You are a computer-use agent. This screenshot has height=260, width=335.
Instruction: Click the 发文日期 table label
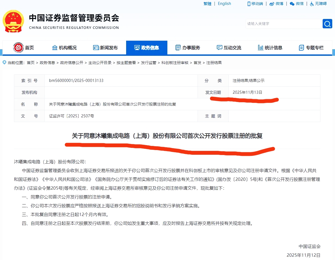point(213,92)
